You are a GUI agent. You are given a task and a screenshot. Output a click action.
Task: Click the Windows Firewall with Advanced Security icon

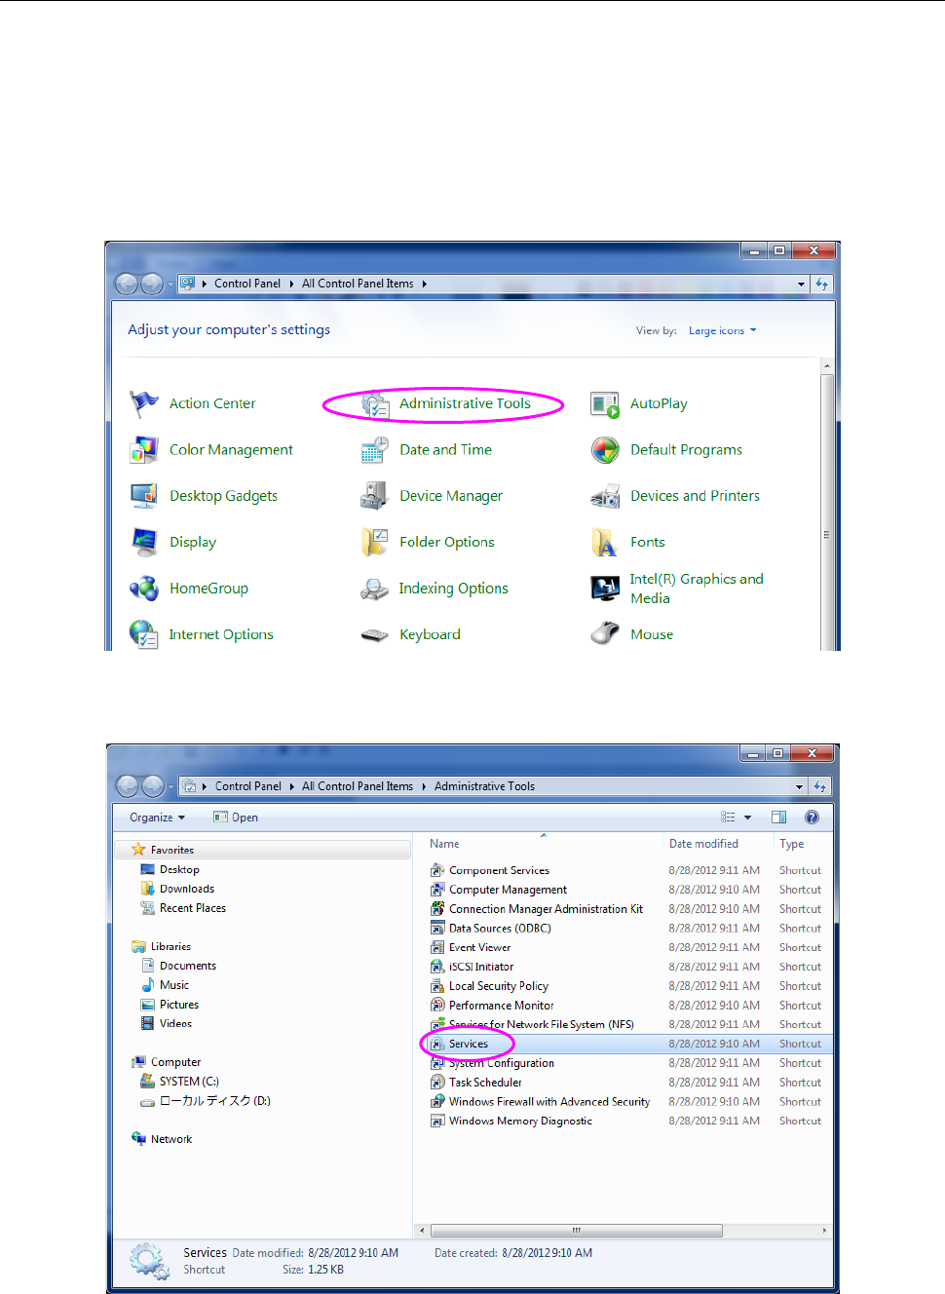pyautogui.click(x=438, y=1102)
